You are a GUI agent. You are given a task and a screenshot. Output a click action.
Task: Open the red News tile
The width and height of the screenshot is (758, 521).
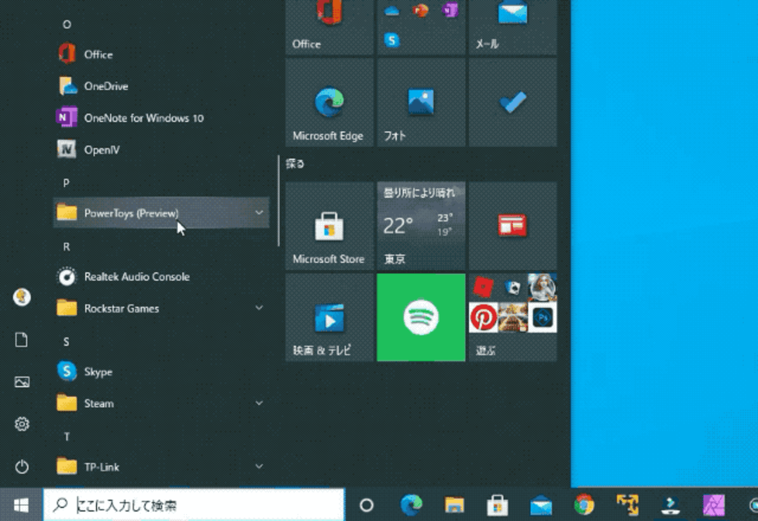tap(513, 226)
